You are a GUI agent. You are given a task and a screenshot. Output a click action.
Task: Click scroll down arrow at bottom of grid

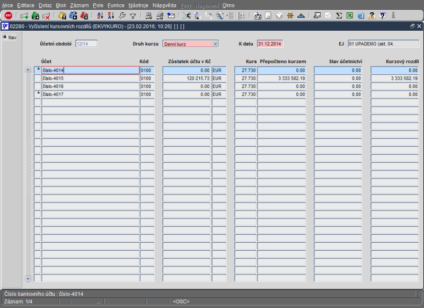[28, 278]
